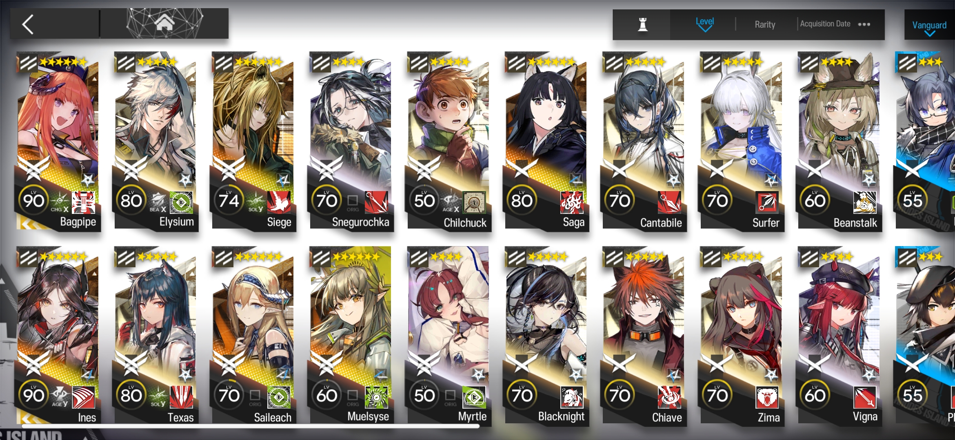955x440 pixels.
Task: Expand the Vanguard class filter dropdown
Action: pyautogui.click(x=929, y=27)
